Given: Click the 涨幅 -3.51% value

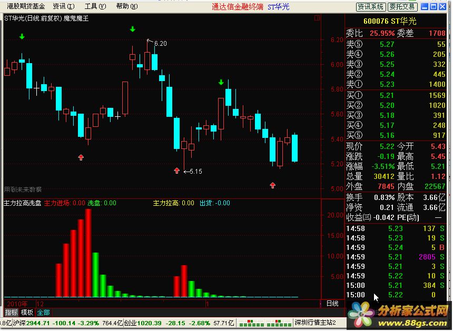Looking at the screenshot, I should [x=383, y=166].
